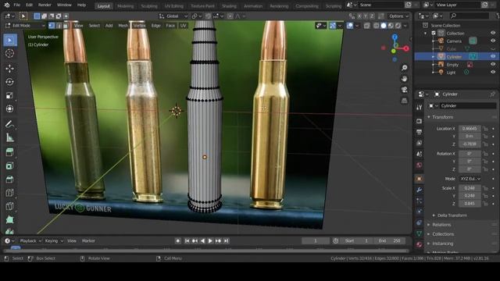500x281 pixels.
Task: Hide the Empty object
Action: 493,64
